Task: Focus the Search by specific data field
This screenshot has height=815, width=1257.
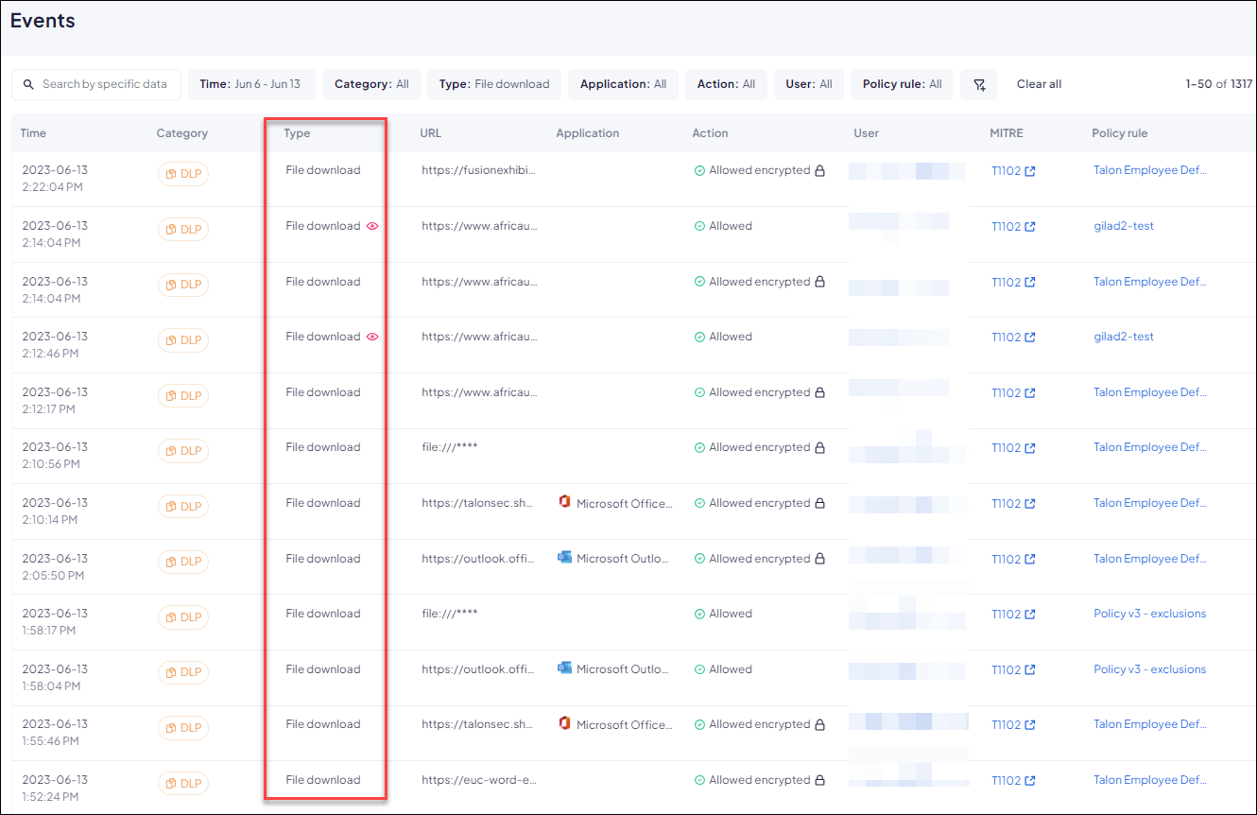Action: (x=105, y=84)
